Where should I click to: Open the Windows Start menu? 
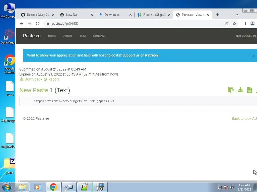click(7, 187)
